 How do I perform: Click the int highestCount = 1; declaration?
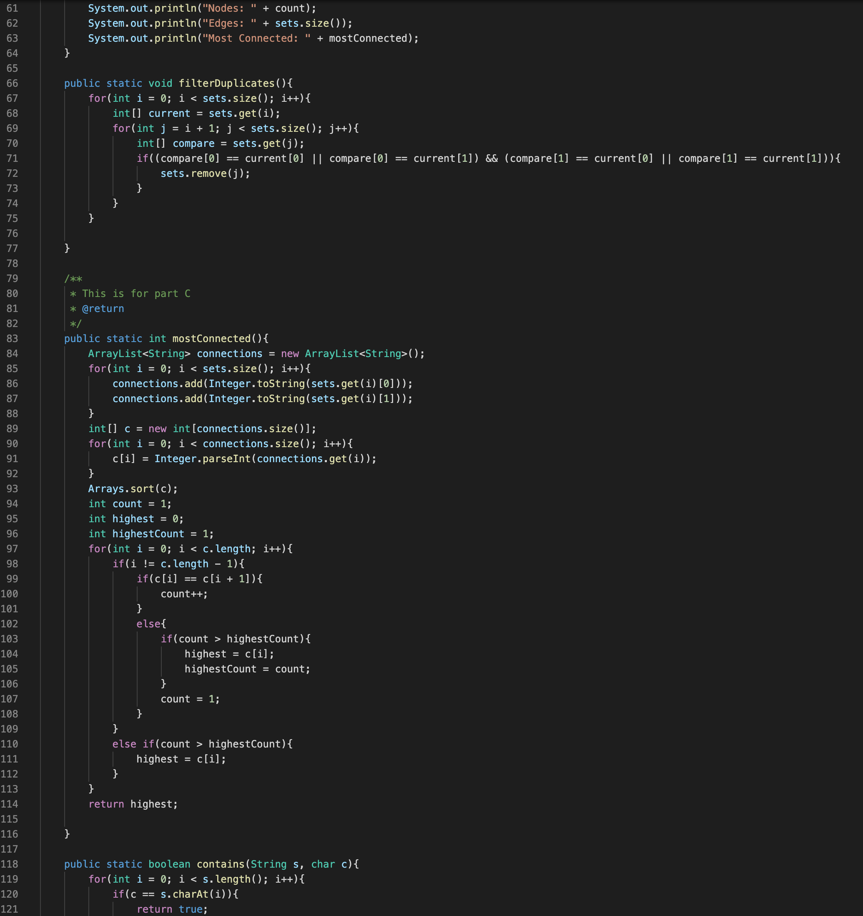pos(151,534)
